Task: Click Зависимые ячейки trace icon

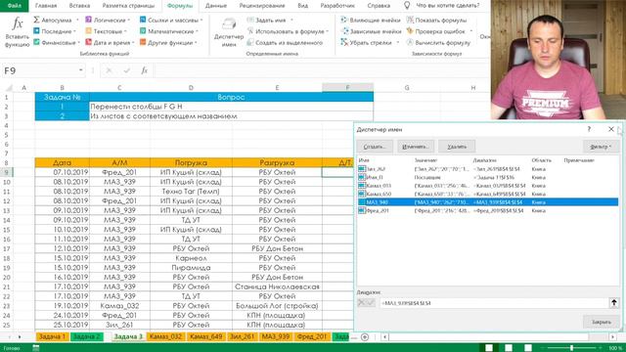Action: pyautogui.click(x=344, y=30)
